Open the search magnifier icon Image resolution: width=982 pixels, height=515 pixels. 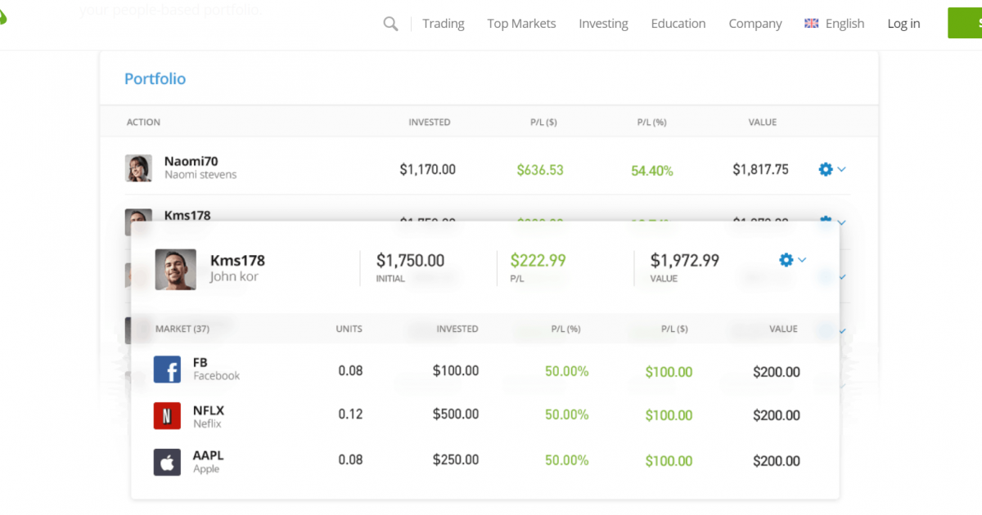point(390,24)
